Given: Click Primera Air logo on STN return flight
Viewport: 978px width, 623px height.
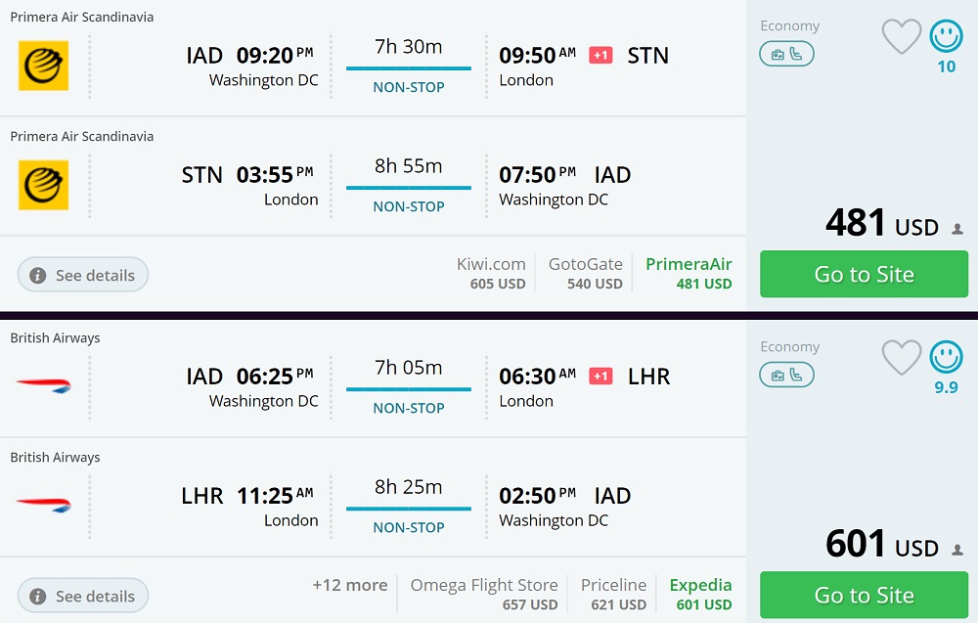Looking at the screenshot, I should pos(44,185).
